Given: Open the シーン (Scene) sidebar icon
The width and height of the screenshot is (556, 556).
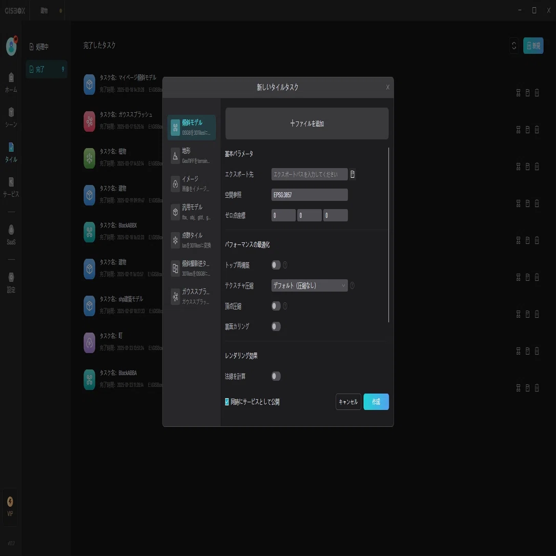Looking at the screenshot, I should pos(11,117).
